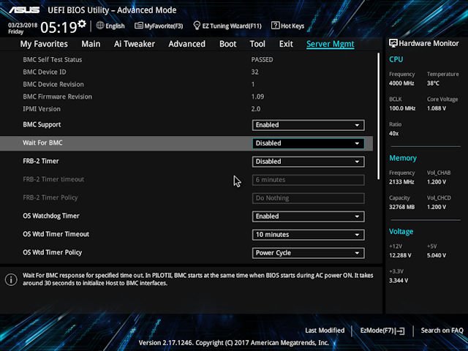Click the 05:19 clock display
Viewport: 468px width, 351px height.
[x=58, y=28]
